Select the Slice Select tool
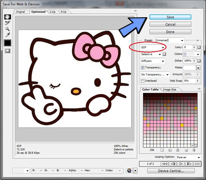206x180 pixels. pos(8,23)
